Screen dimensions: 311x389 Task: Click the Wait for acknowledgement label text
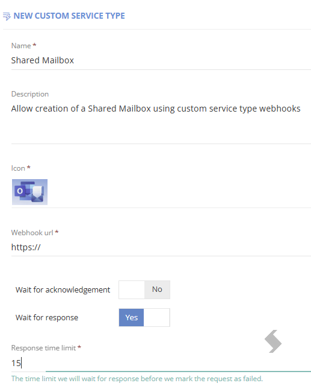coord(63,289)
